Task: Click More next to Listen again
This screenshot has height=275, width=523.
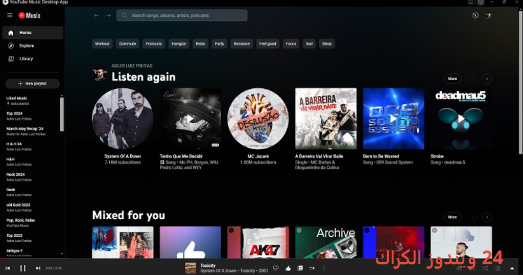Action: [x=453, y=79]
